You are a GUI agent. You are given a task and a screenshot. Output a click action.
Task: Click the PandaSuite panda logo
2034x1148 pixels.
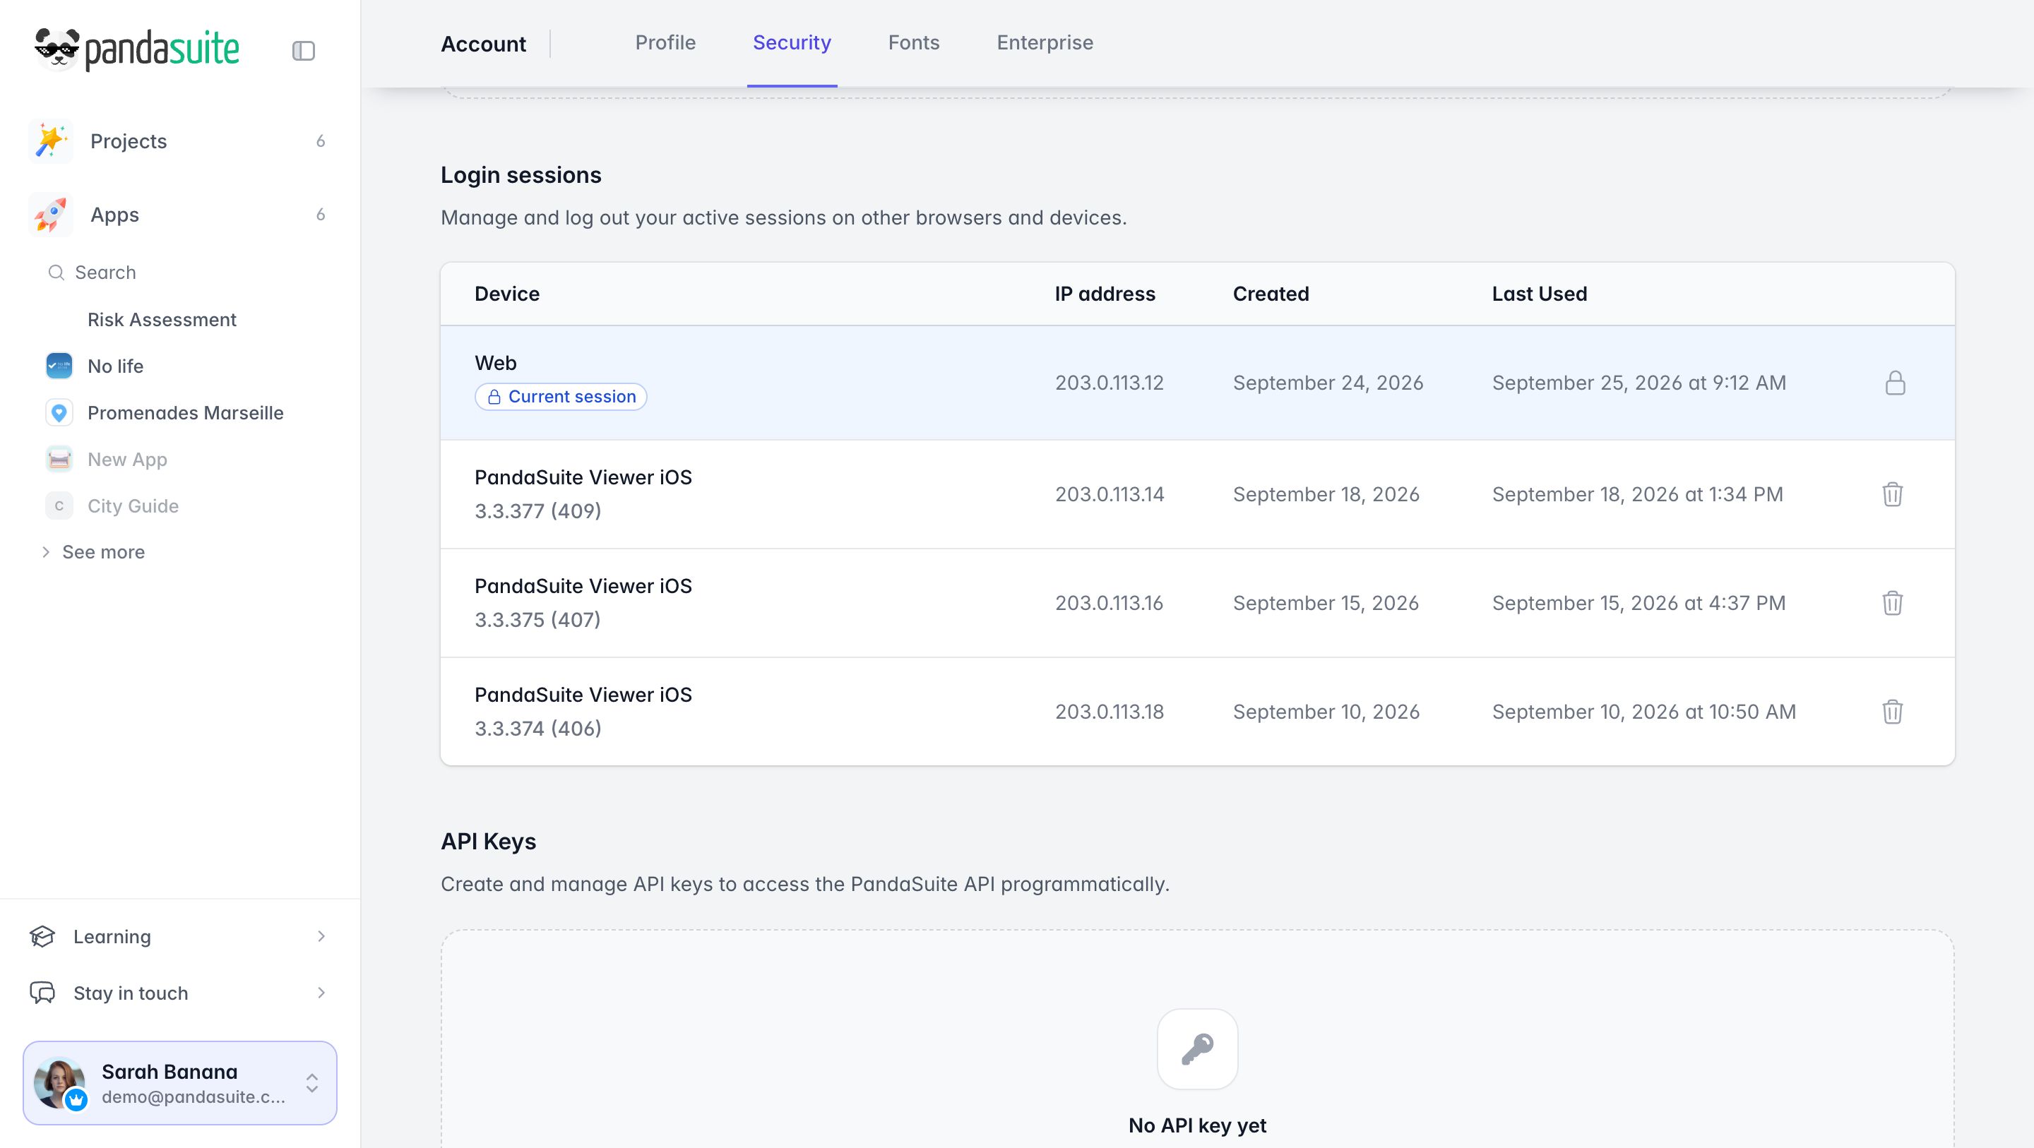coord(56,49)
